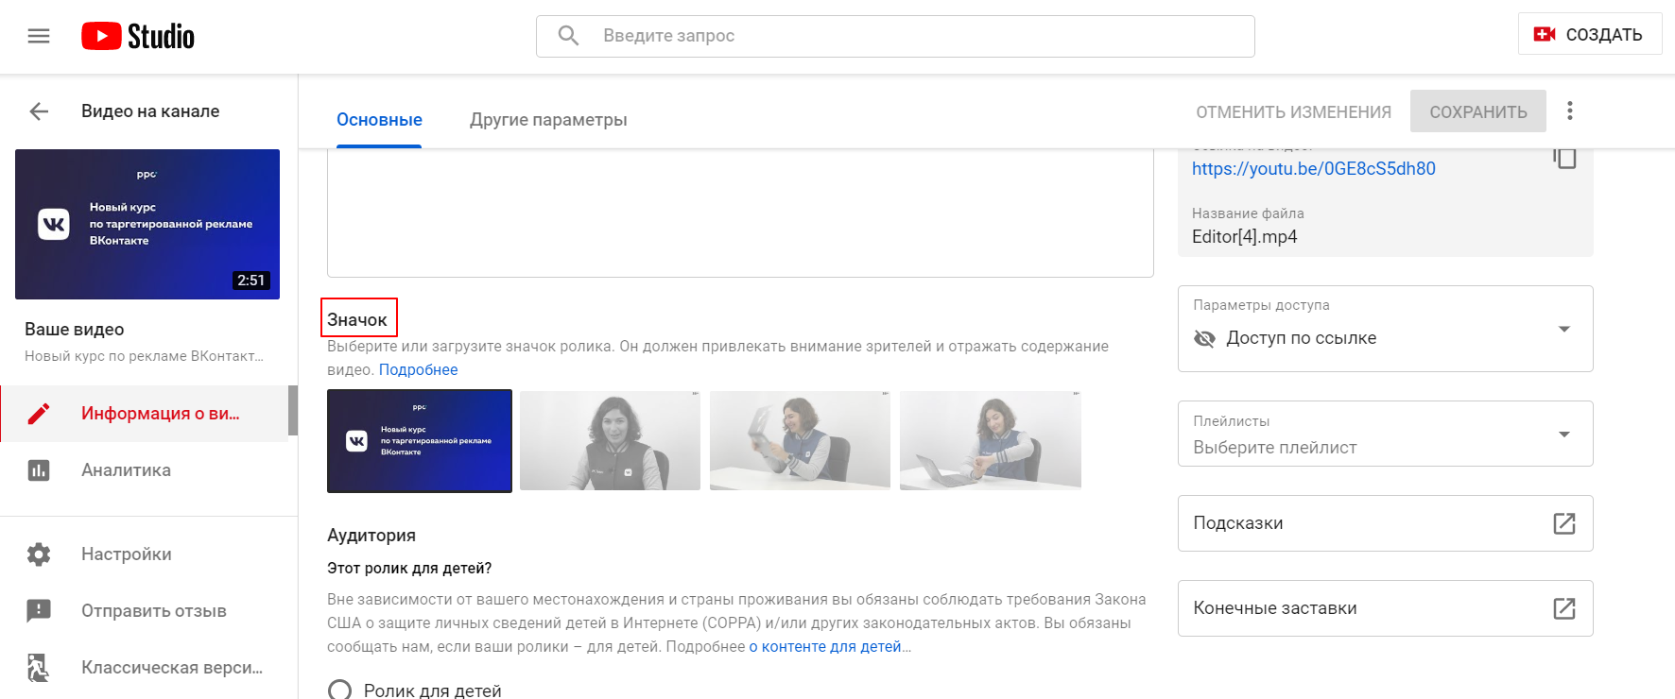Switch to the 'Другие параметры' tab
Image resolution: width=1675 pixels, height=699 pixels.
tap(548, 120)
